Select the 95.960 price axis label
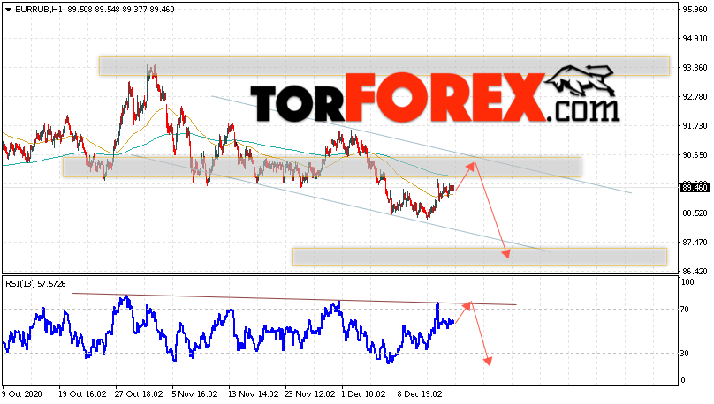Image resolution: width=714 pixels, height=404 pixels. (x=695, y=9)
